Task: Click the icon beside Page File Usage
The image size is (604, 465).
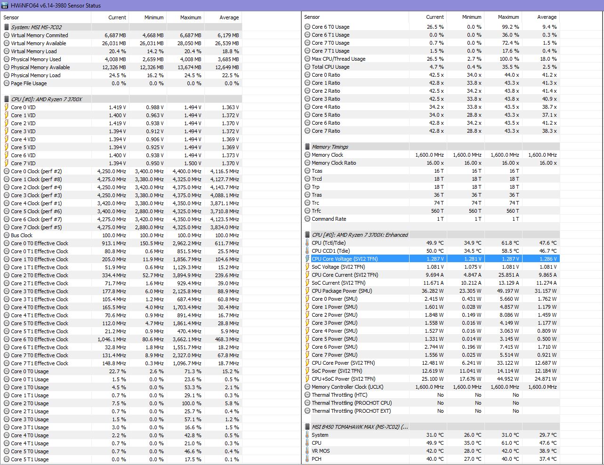Action: pos(7,83)
